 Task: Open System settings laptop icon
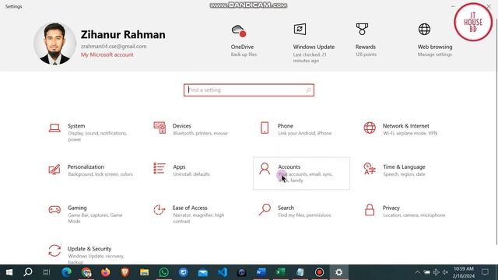pyautogui.click(x=54, y=128)
